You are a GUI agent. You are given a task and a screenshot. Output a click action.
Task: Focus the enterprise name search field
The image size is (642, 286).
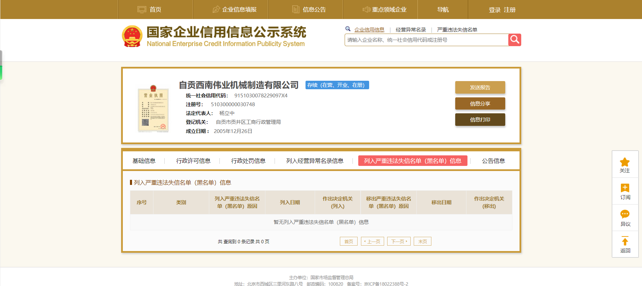426,40
